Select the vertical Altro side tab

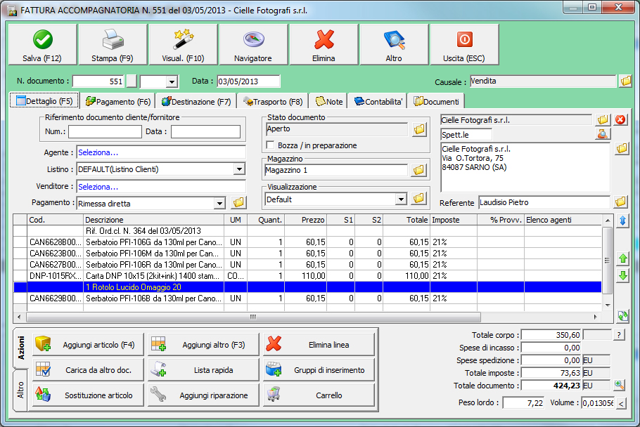pyautogui.click(x=20, y=390)
